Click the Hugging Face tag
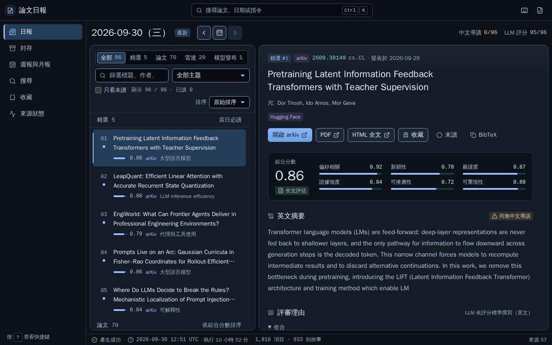 tap(285, 117)
